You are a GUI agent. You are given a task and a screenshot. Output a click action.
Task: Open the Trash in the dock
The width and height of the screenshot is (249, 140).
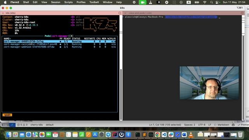point(240,135)
